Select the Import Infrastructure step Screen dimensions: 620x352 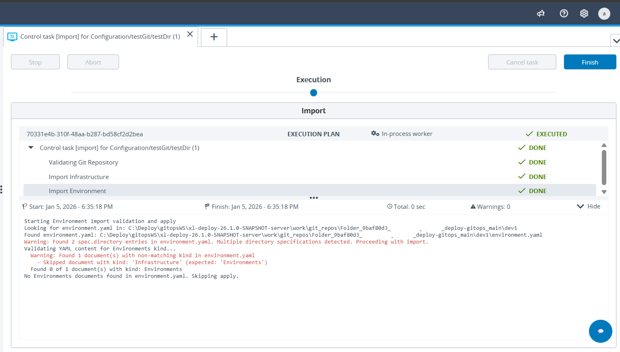pyautogui.click(x=79, y=177)
